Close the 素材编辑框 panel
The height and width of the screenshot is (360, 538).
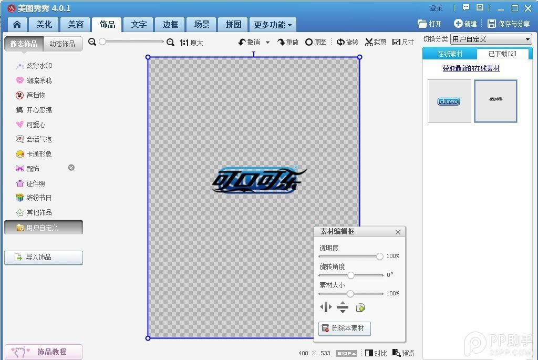click(x=398, y=232)
